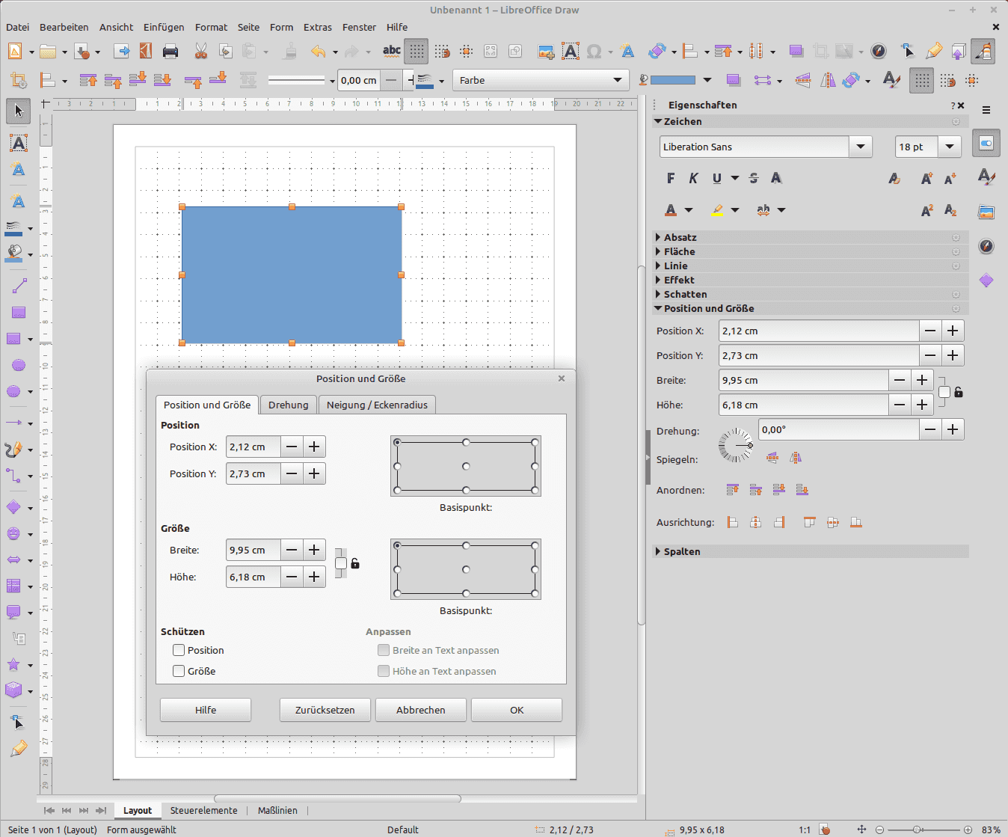Open the Einfügen menu

click(x=164, y=27)
